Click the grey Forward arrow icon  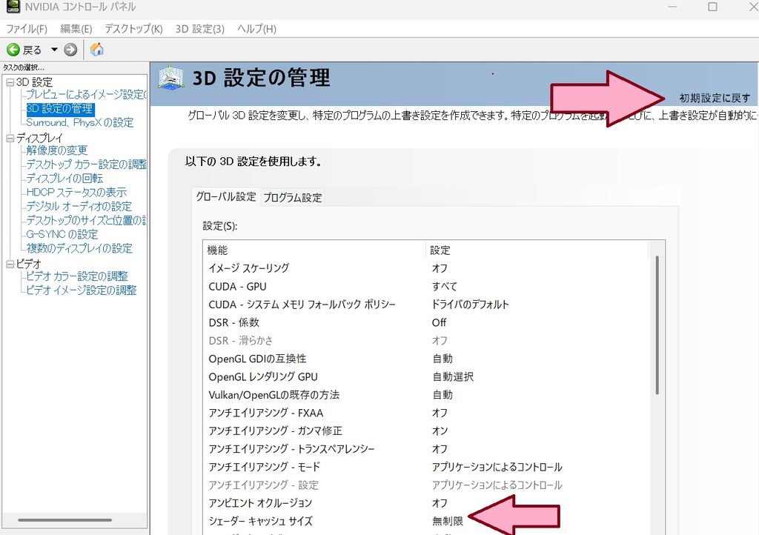70,50
